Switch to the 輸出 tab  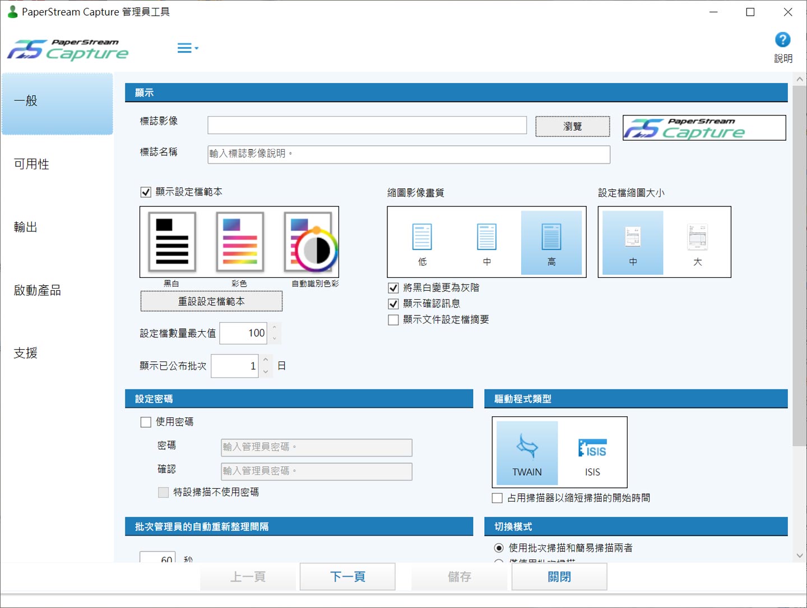click(x=57, y=227)
